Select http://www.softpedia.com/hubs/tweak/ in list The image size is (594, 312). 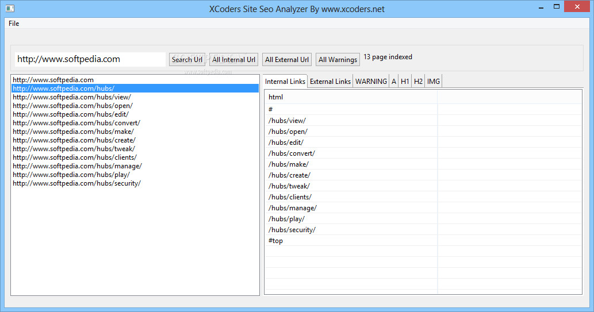[135, 149]
